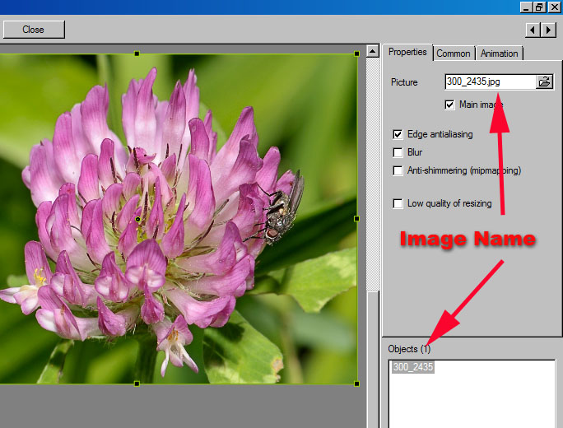Enable the Blur checkbox

click(398, 152)
